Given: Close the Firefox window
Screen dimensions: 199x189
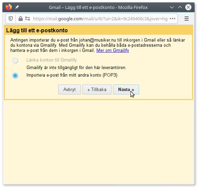Looking at the screenshot, I should coord(188,7).
